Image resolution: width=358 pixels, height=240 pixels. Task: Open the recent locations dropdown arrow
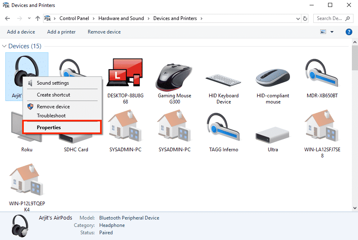29,18
